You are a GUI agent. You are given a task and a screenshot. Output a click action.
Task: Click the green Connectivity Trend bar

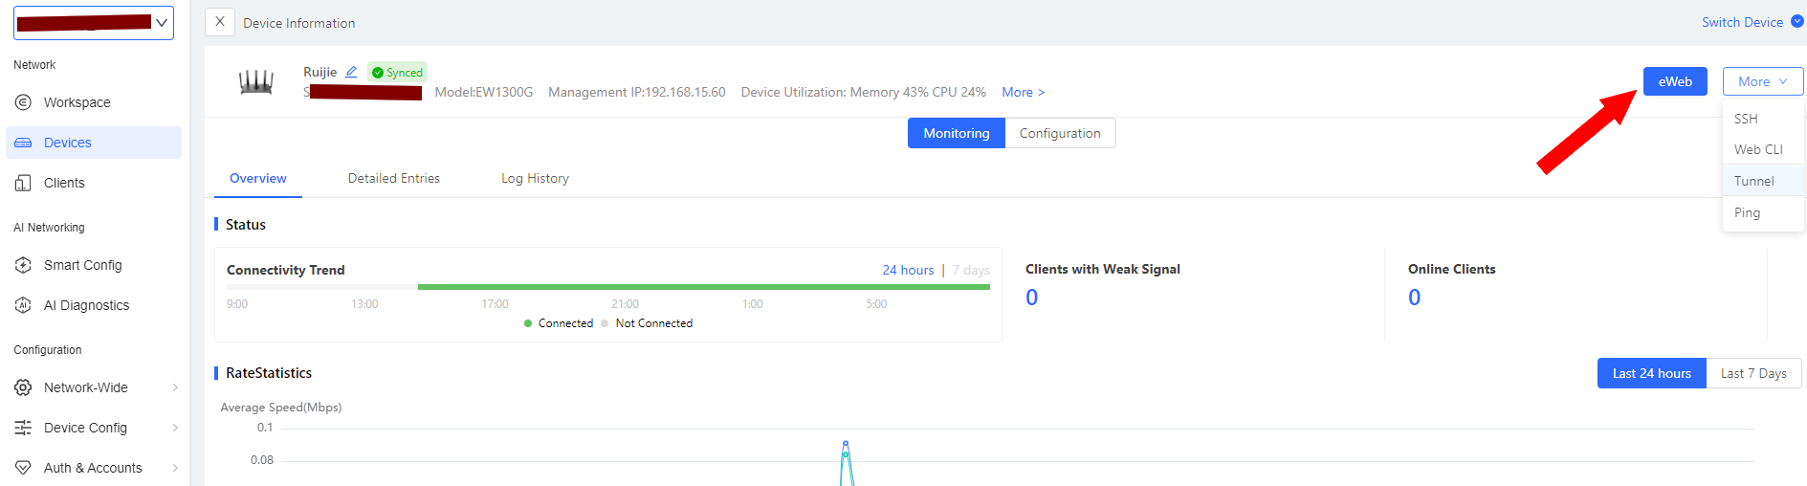[703, 286]
